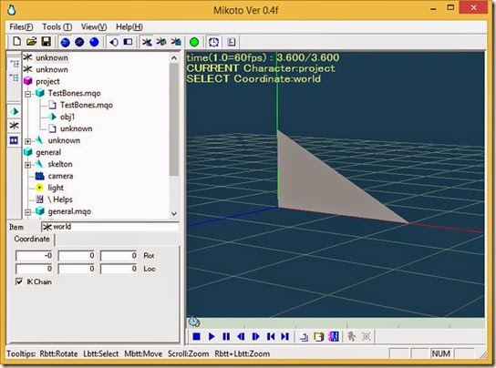The image size is (496, 368).
Task: Click the third Rot value field
Action: pos(119,255)
